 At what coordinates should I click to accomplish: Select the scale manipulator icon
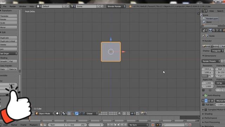(84, 114)
